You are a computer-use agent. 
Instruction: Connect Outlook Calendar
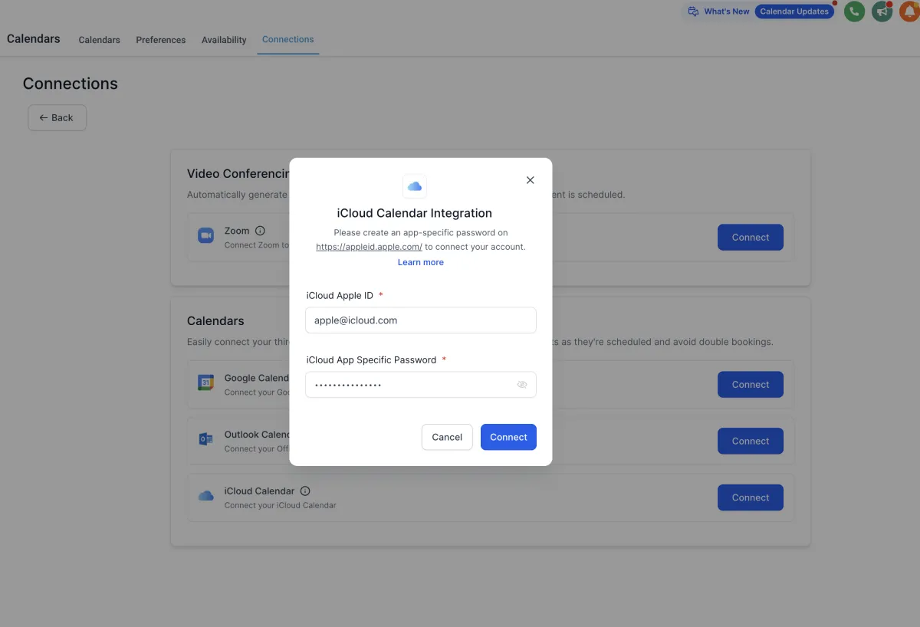click(x=750, y=441)
